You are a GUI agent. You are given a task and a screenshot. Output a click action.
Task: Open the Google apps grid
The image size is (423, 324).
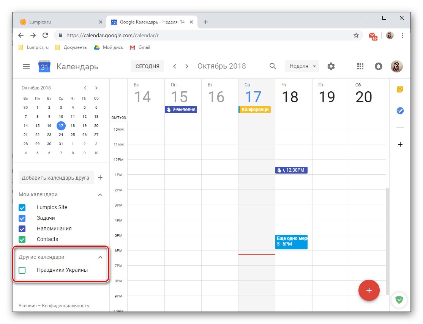pos(360,66)
